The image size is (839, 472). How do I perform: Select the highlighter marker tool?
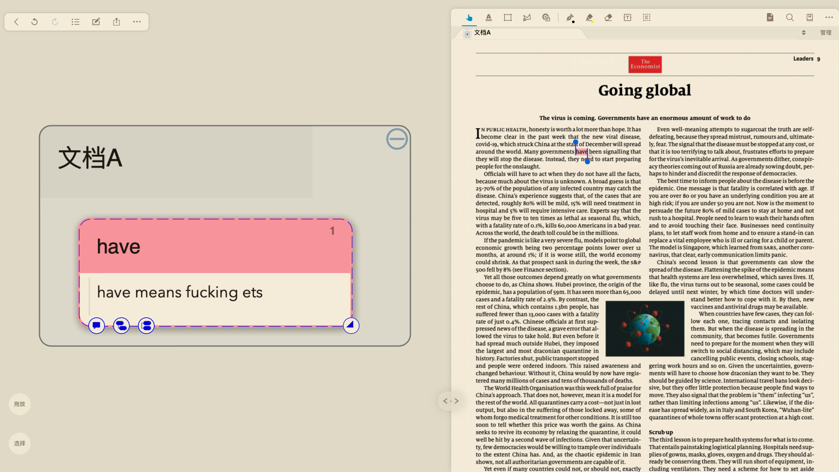pos(589,18)
